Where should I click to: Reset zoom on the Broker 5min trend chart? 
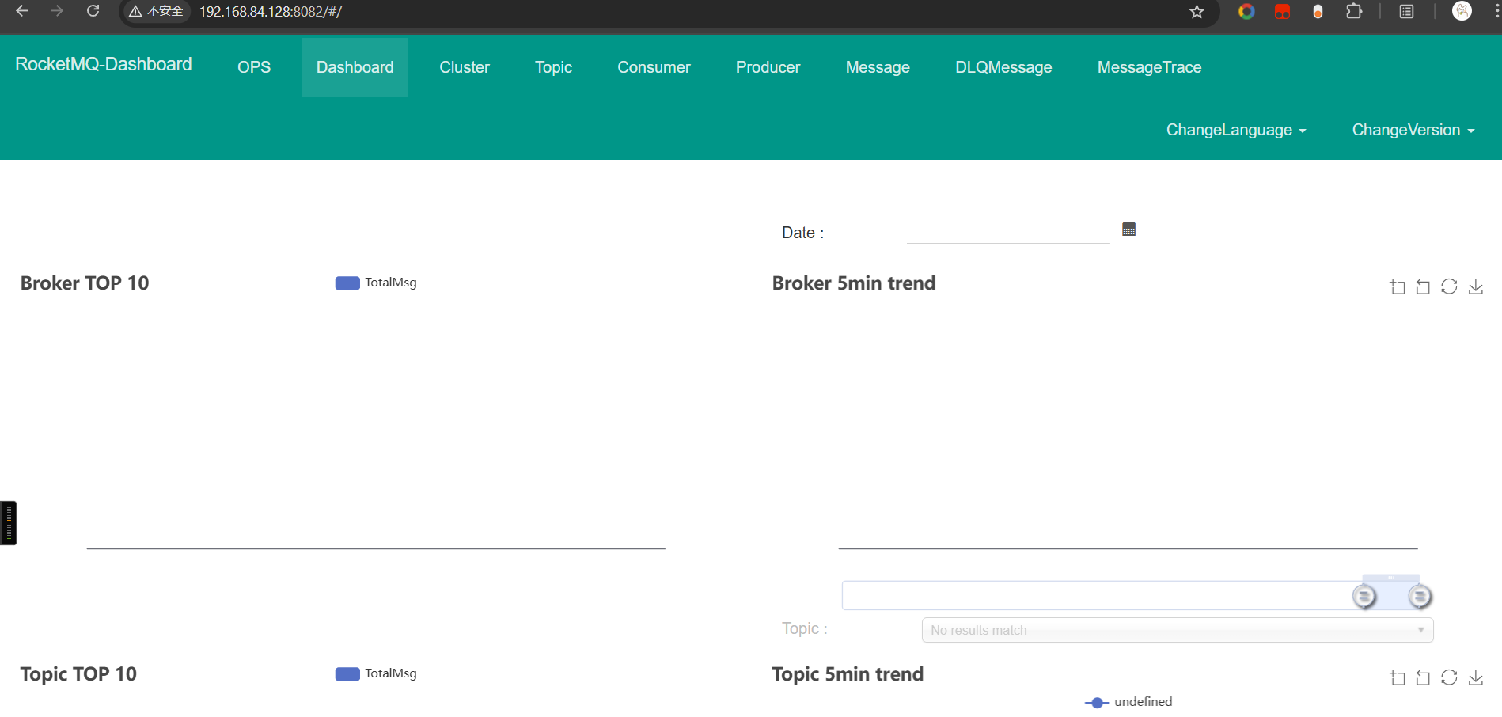pyautogui.click(x=1449, y=286)
